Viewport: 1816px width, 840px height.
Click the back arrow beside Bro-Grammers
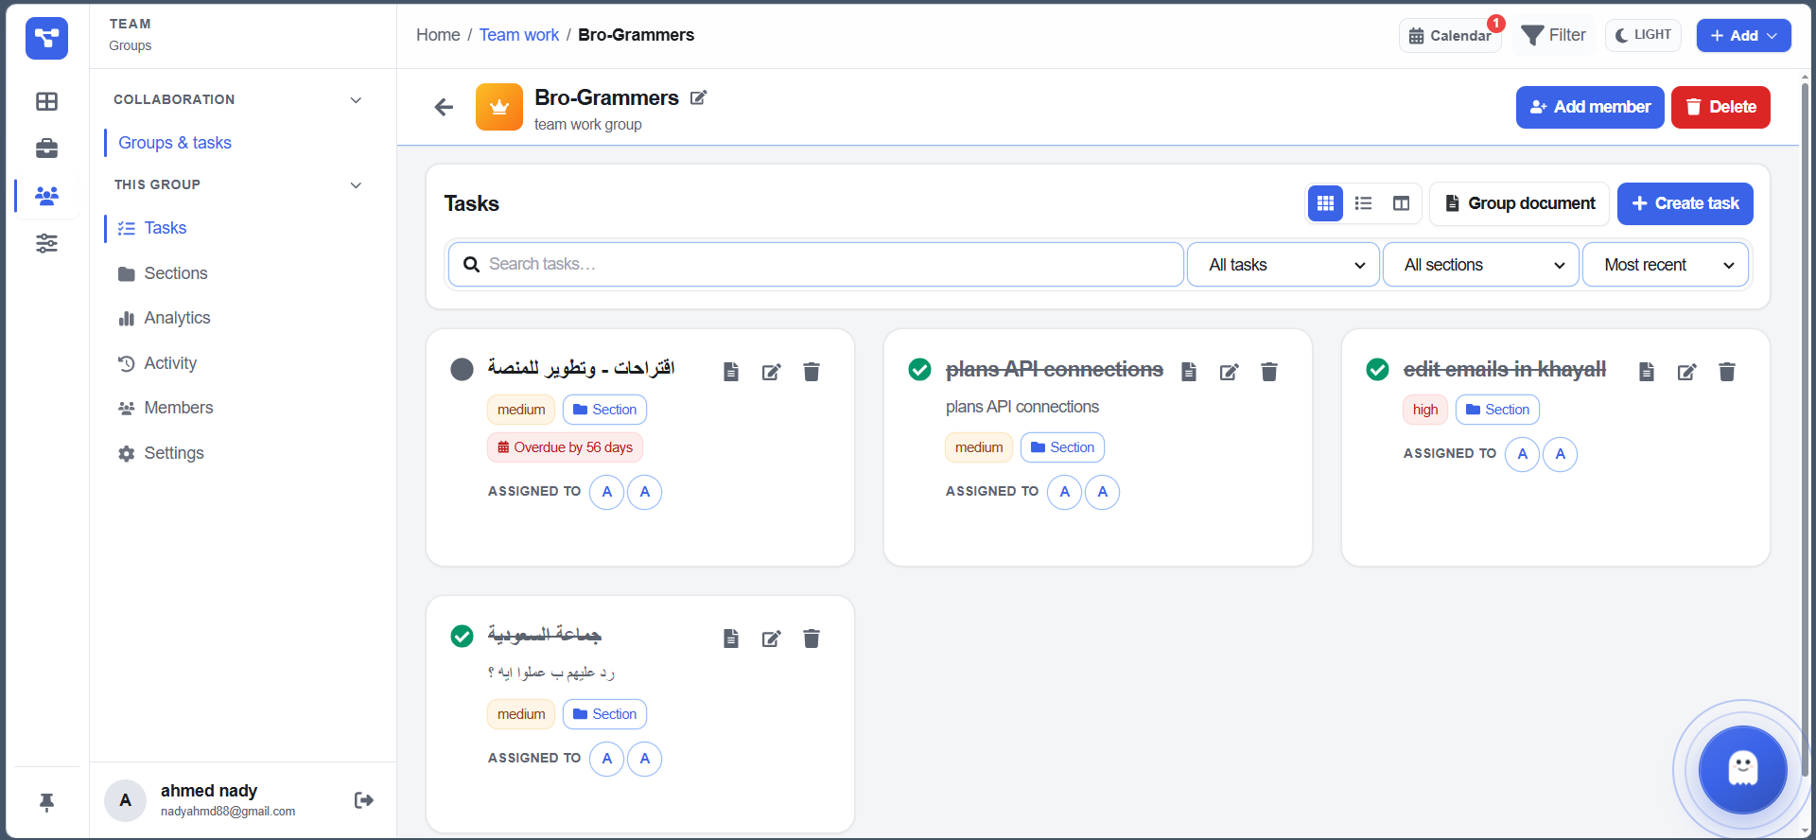(x=444, y=107)
